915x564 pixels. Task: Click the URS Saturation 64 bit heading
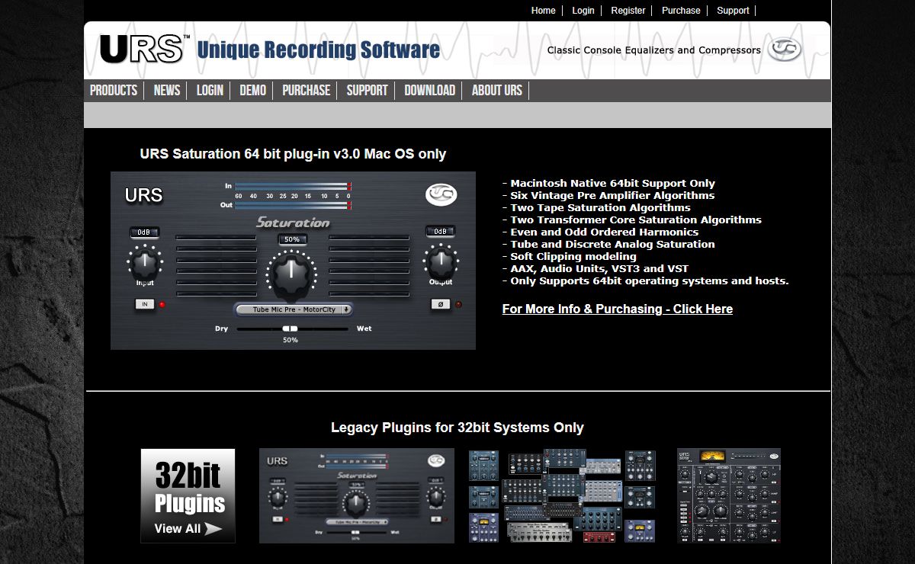(293, 154)
